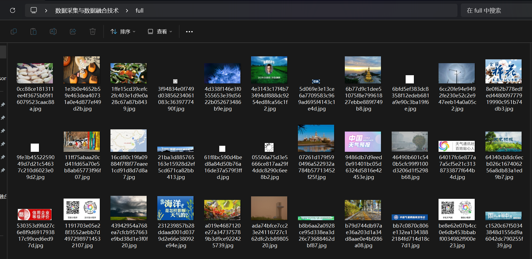Open the three-dot See more menu
The image size is (532, 259).
[189, 32]
